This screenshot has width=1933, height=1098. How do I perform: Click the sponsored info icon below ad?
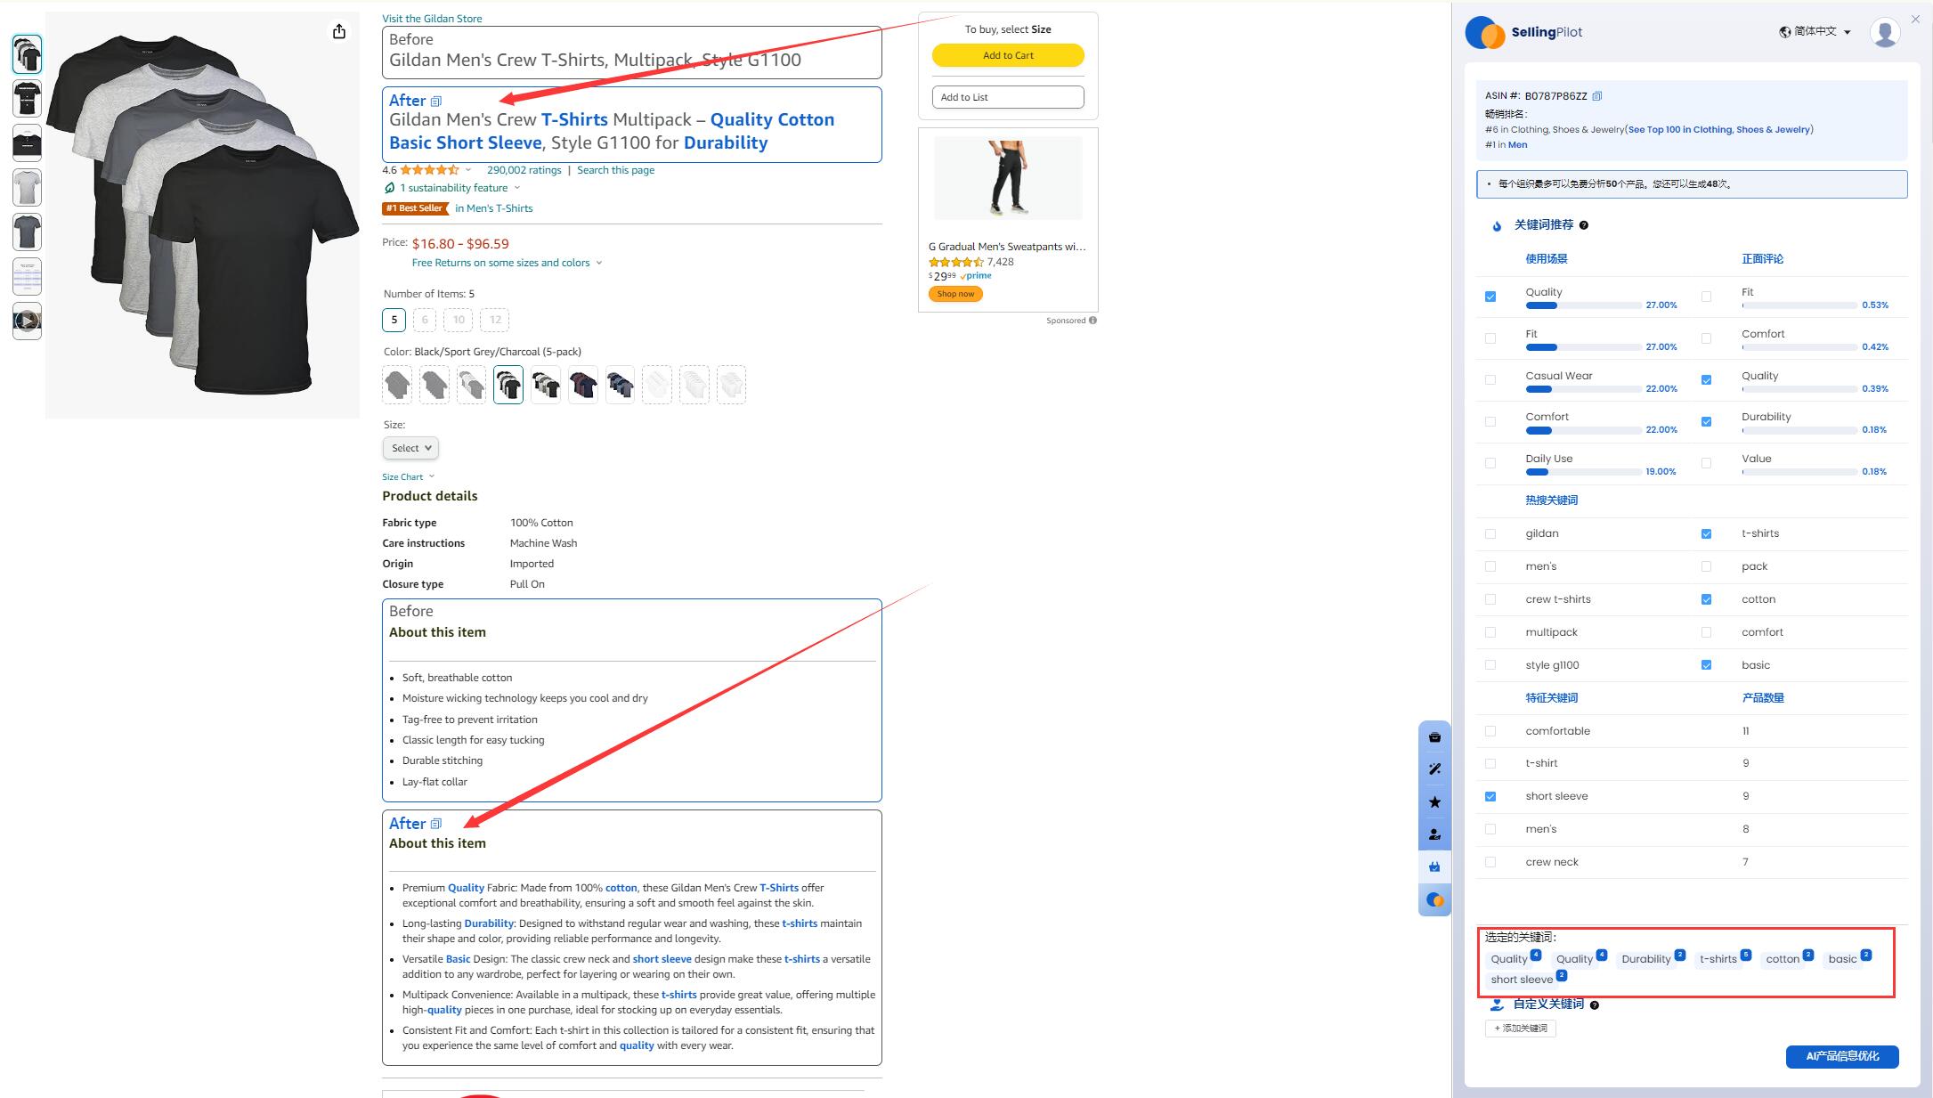click(x=1092, y=321)
